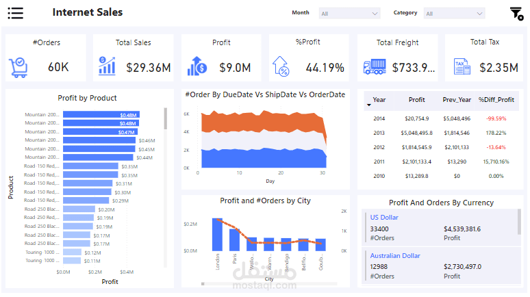Screen dimensions: 530x297
Task: Select the $0.20M Road 250 bar
Action: (79, 209)
